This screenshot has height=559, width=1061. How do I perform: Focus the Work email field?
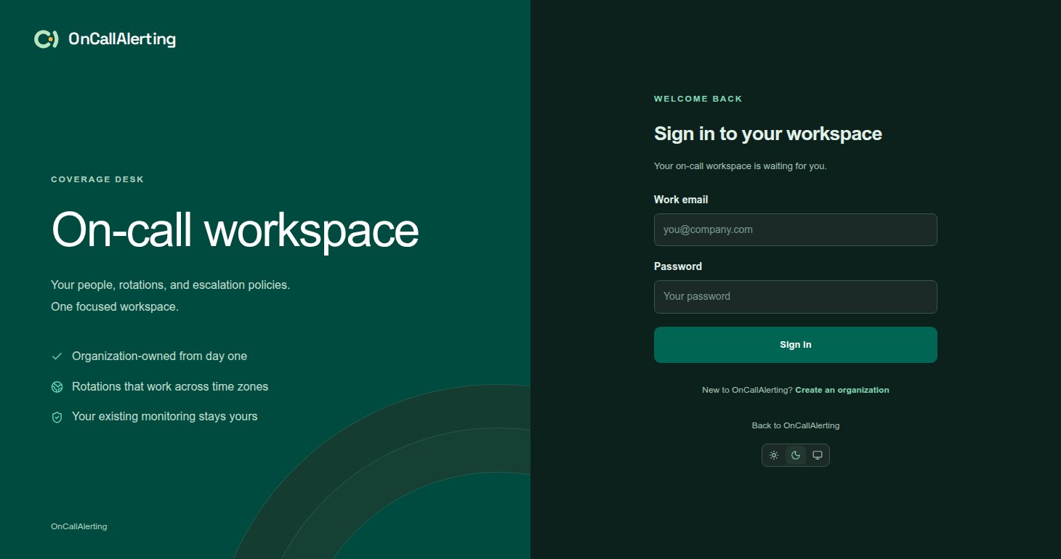(796, 229)
